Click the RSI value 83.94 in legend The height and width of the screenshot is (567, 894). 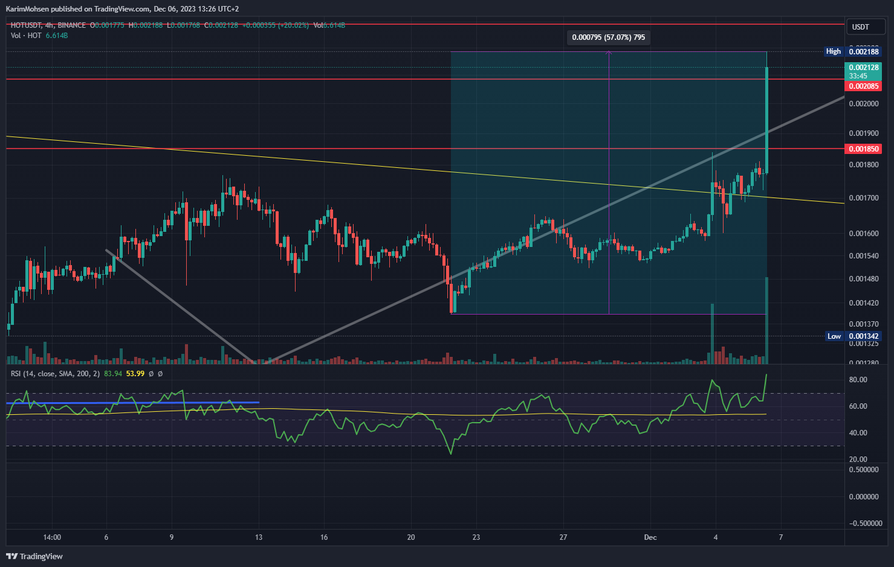click(113, 374)
